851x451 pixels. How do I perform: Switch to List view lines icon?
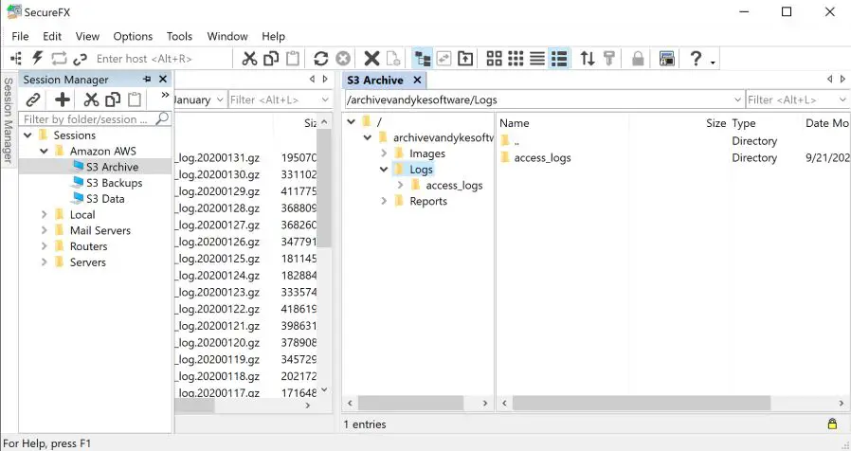pyautogui.click(x=537, y=58)
